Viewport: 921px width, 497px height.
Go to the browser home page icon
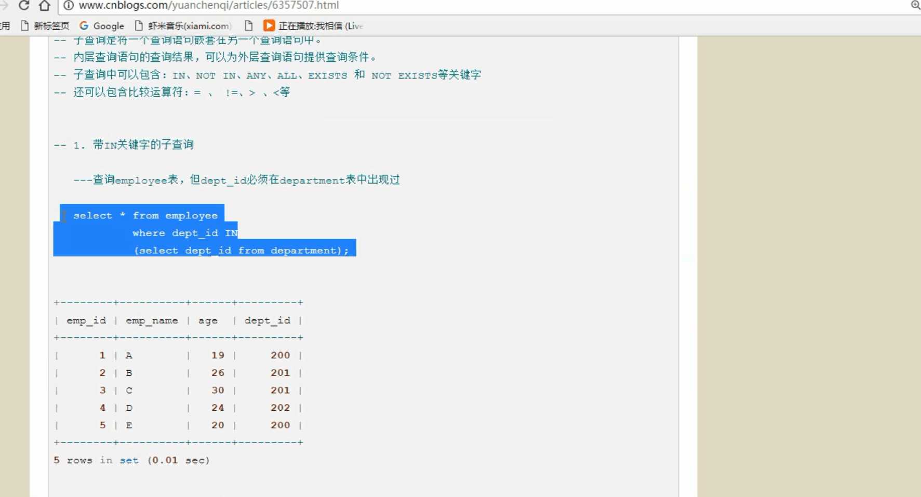(x=45, y=6)
